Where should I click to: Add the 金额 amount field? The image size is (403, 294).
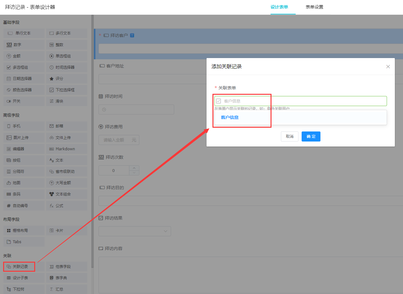[x=24, y=56]
